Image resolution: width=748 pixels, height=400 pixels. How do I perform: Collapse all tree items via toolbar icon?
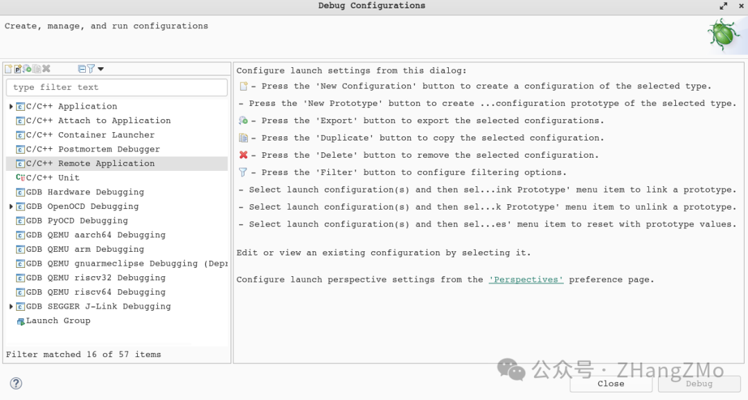click(82, 69)
